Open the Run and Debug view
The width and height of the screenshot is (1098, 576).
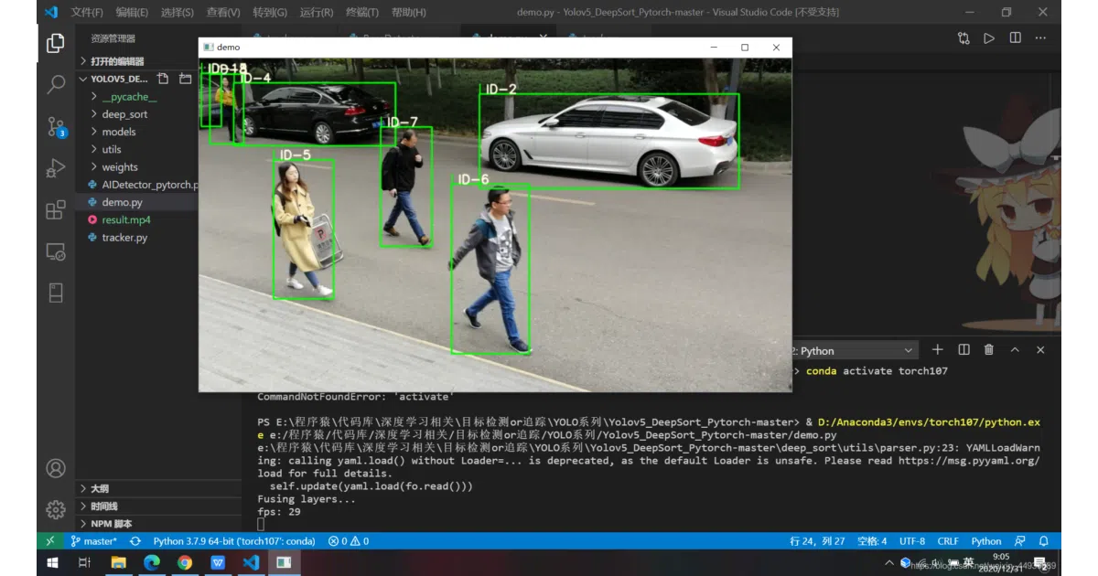tap(56, 168)
